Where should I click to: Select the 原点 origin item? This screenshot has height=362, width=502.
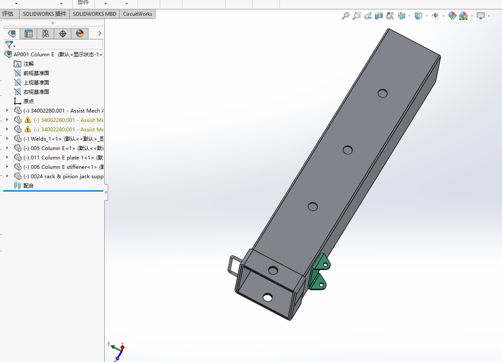28,101
